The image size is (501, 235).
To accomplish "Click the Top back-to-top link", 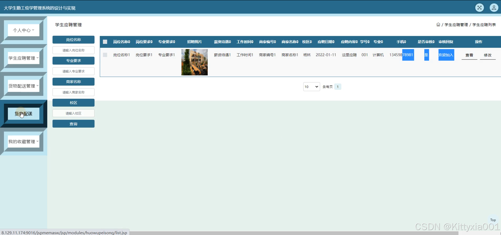I will [493, 220].
